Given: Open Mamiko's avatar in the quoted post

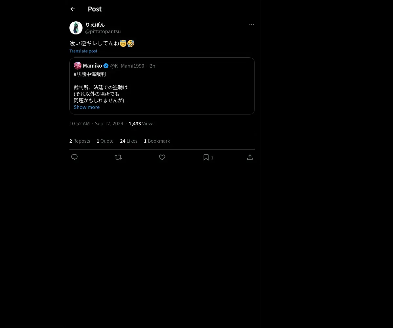Looking at the screenshot, I should click(x=78, y=66).
